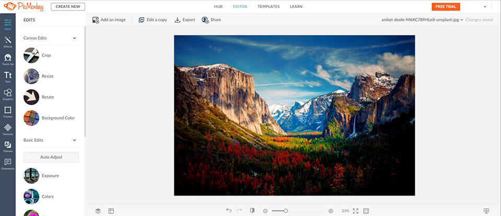Collapse the Canvas Edits section

pyautogui.click(x=75, y=38)
